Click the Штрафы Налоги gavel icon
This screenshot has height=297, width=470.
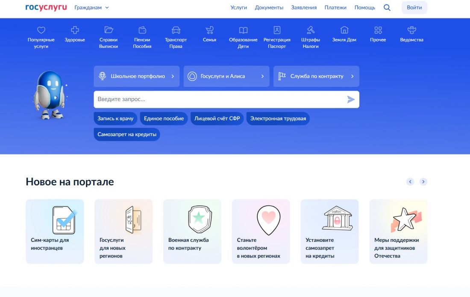tap(311, 30)
